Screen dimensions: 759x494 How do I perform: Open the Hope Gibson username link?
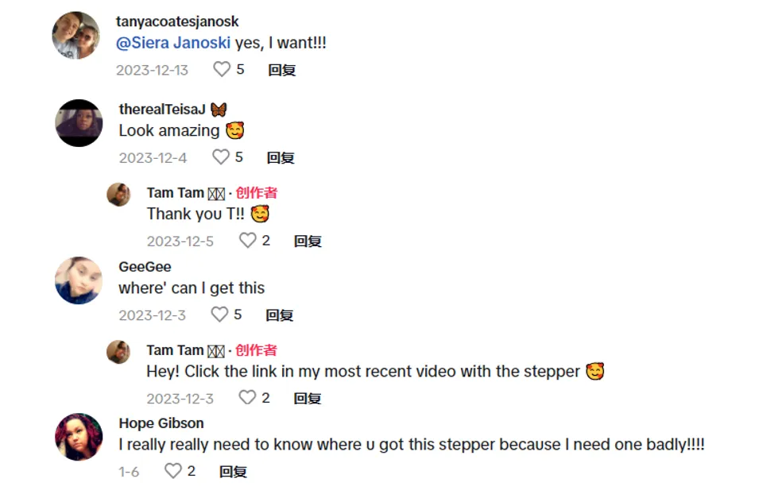click(x=161, y=423)
